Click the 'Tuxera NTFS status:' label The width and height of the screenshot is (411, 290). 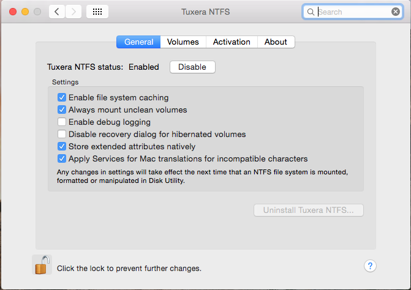click(85, 67)
